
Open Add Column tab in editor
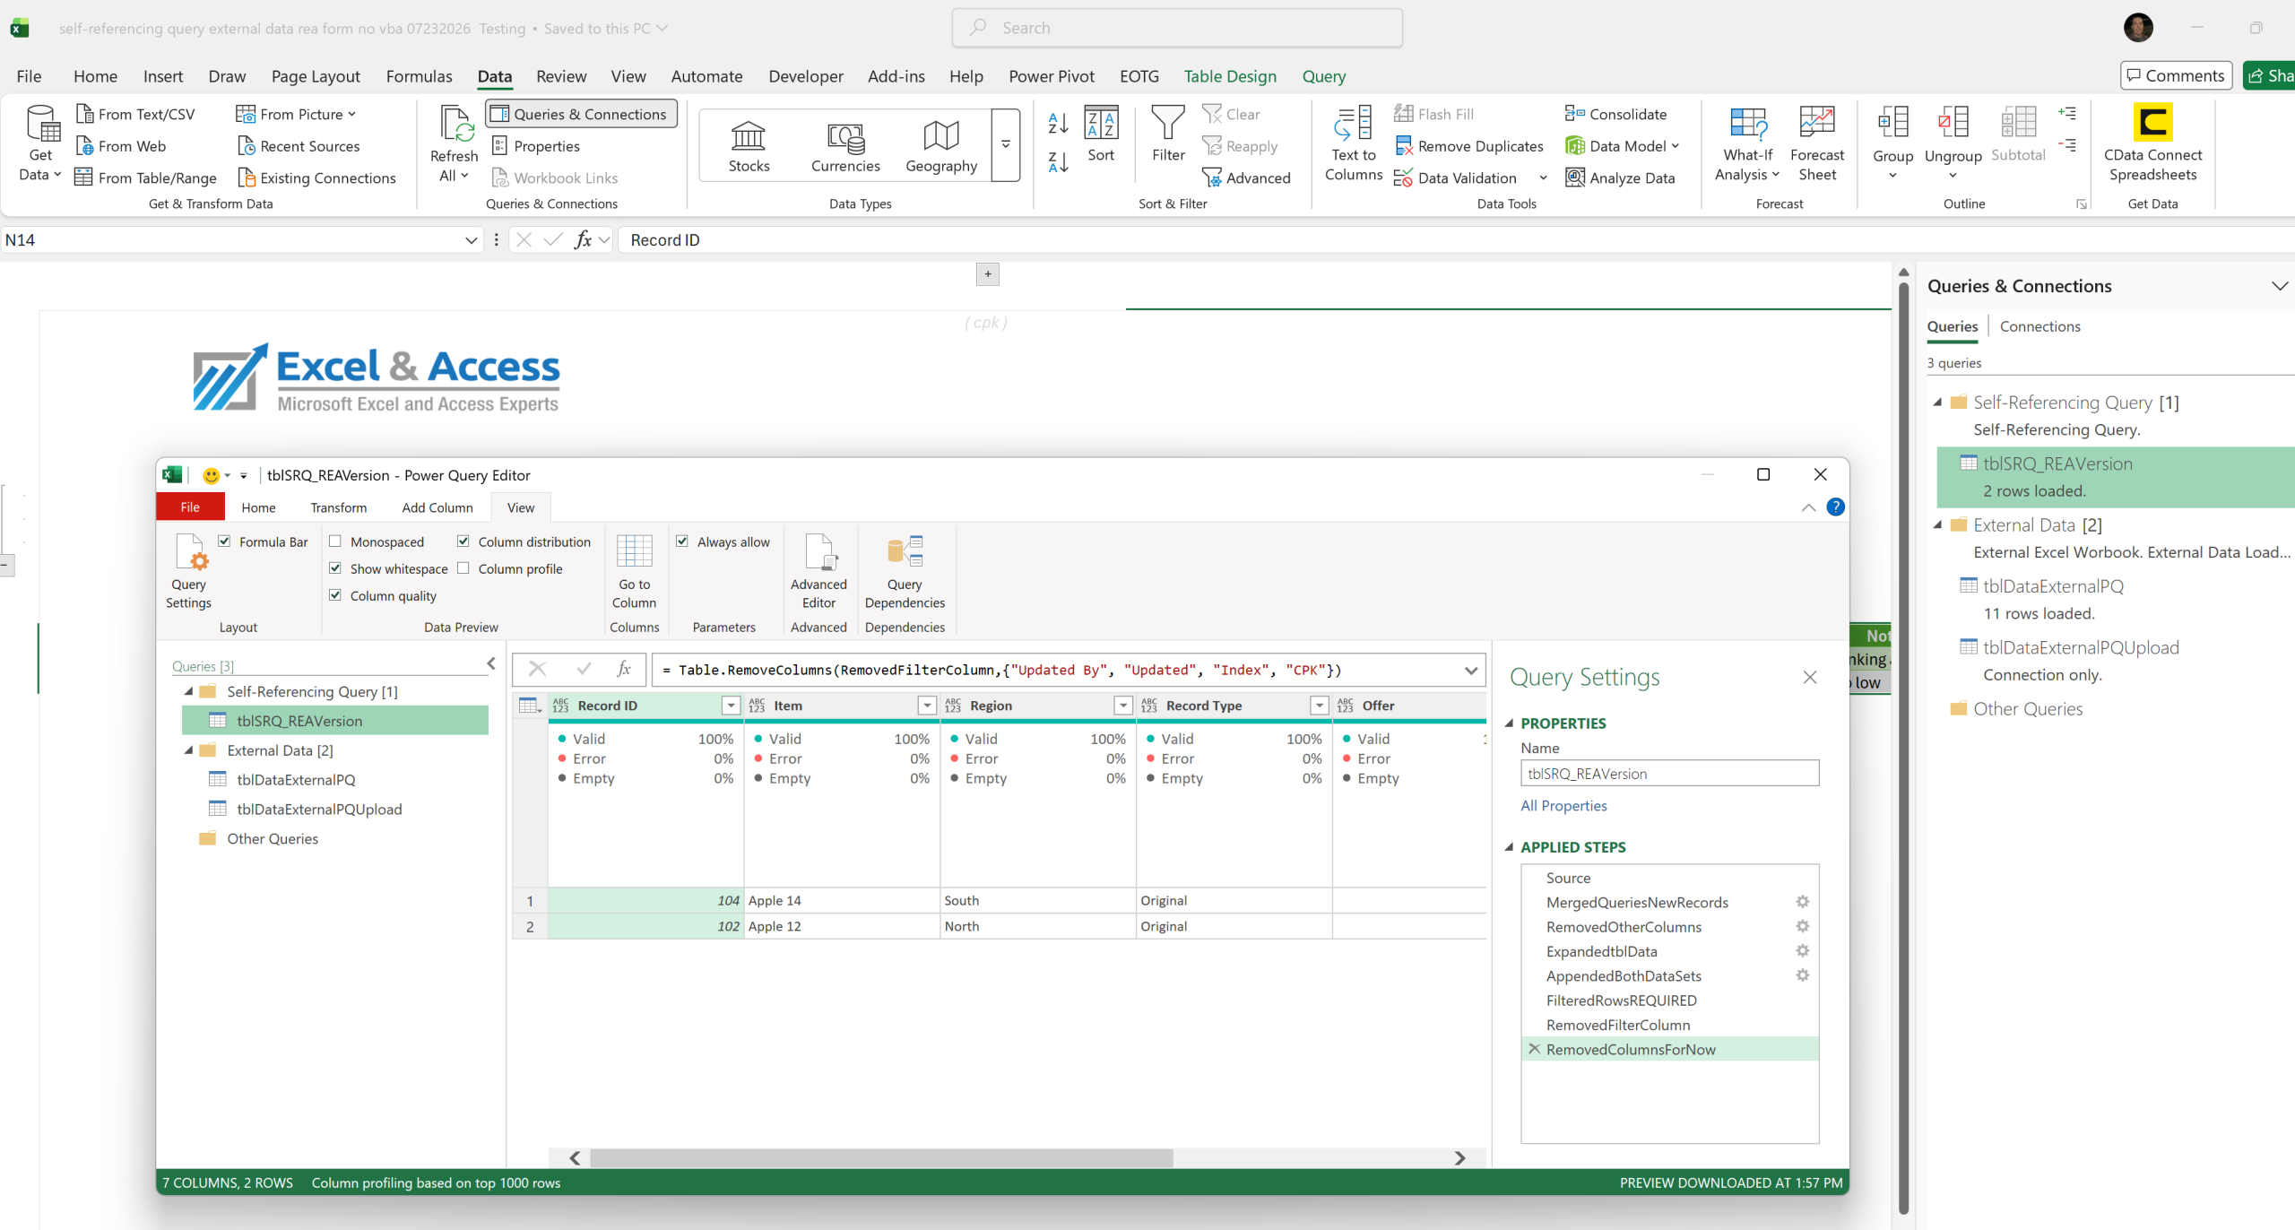coord(437,507)
